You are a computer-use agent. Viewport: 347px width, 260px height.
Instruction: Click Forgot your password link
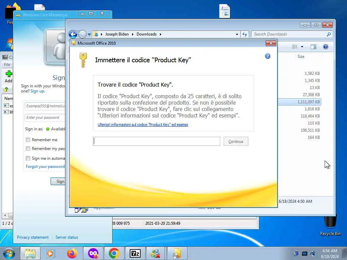click(45, 167)
